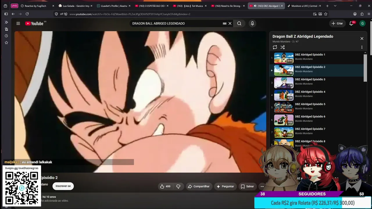Click the playlist title Dragon Ball Z Abridged Legendado
Viewport: 372px width, 209px height.
coord(303,36)
